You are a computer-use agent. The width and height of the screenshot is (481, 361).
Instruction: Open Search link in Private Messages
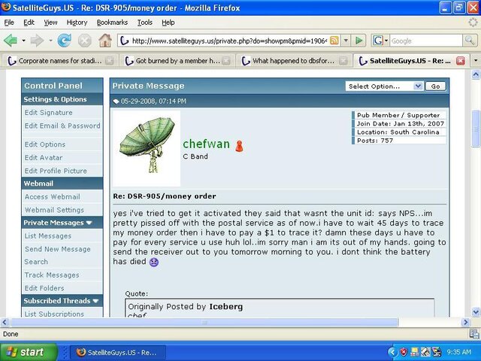[x=36, y=262]
